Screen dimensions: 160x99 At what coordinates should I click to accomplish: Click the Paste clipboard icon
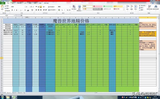click(2, 7)
